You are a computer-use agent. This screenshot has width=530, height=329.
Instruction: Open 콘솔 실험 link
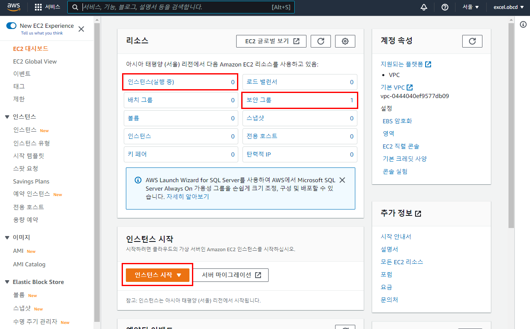tap(395, 171)
